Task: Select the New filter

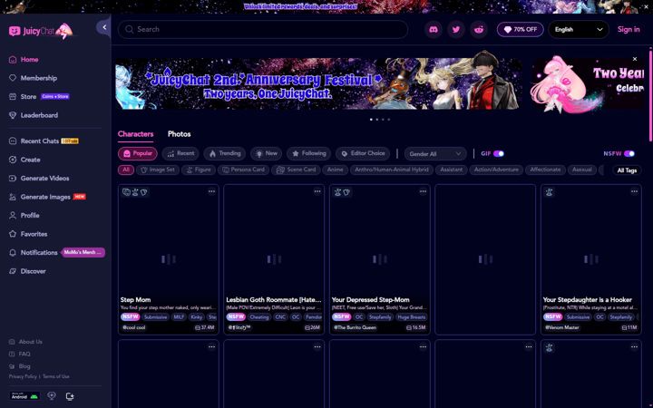Action: point(266,153)
